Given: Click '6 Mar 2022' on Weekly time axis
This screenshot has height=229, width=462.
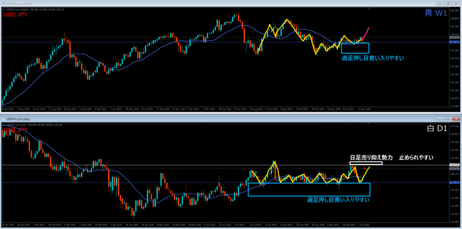Looking at the screenshot, I should click(x=8, y=109).
